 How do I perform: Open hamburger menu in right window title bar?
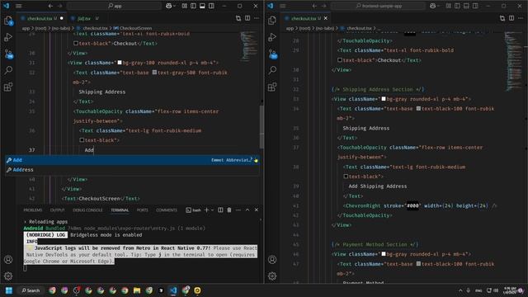click(x=282, y=6)
